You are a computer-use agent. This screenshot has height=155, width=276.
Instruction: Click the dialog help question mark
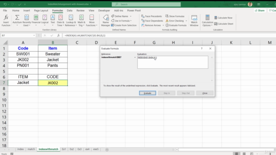tap(202, 49)
